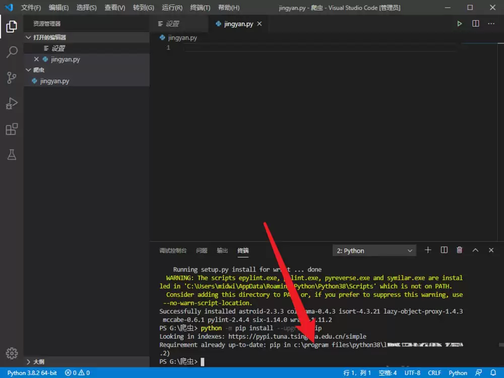This screenshot has width=504, height=378.
Task: Open the Search panel
Action: tap(11, 52)
